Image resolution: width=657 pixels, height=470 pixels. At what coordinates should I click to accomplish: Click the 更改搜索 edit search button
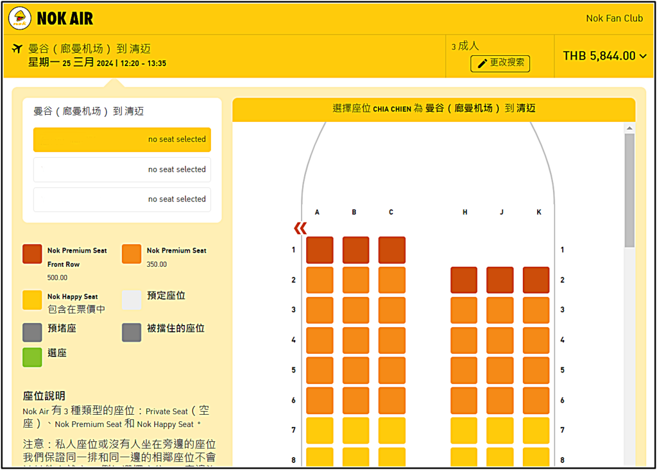pos(500,63)
